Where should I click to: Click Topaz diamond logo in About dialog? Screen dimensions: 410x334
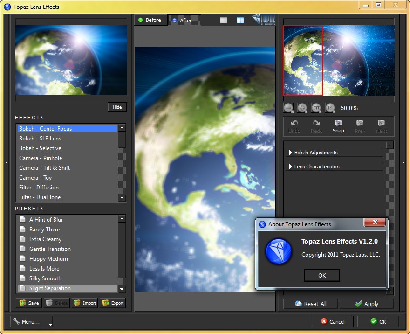(279, 251)
